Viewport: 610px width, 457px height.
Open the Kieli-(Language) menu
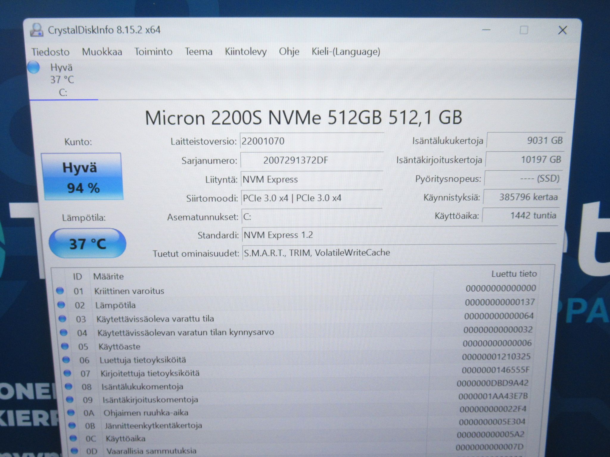tap(346, 51)
